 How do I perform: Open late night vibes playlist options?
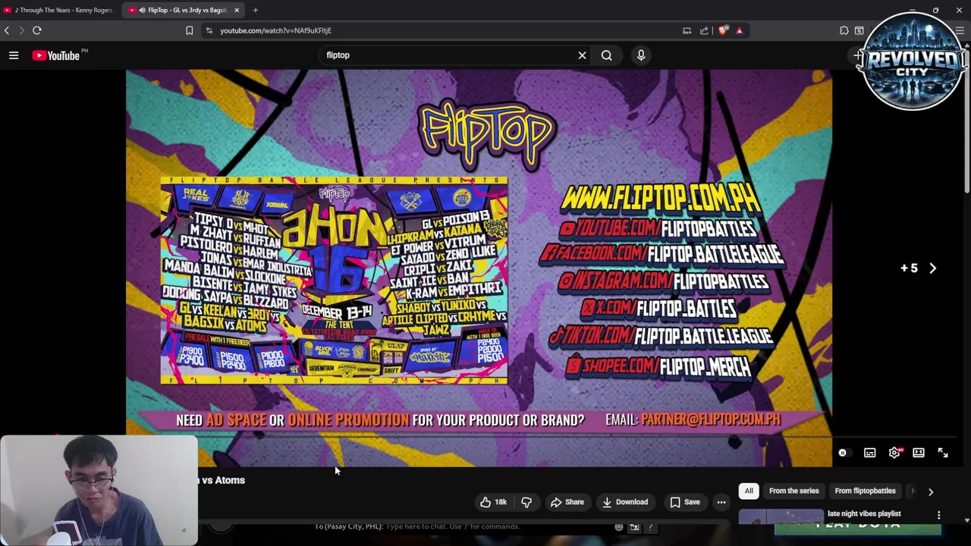click(x=938, y=515)
